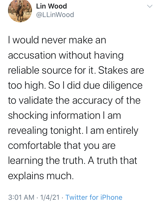This screenshot has height=204, width=160.
Task: Select the 3:01 AM timestamp
Action: tap(21, 197)
